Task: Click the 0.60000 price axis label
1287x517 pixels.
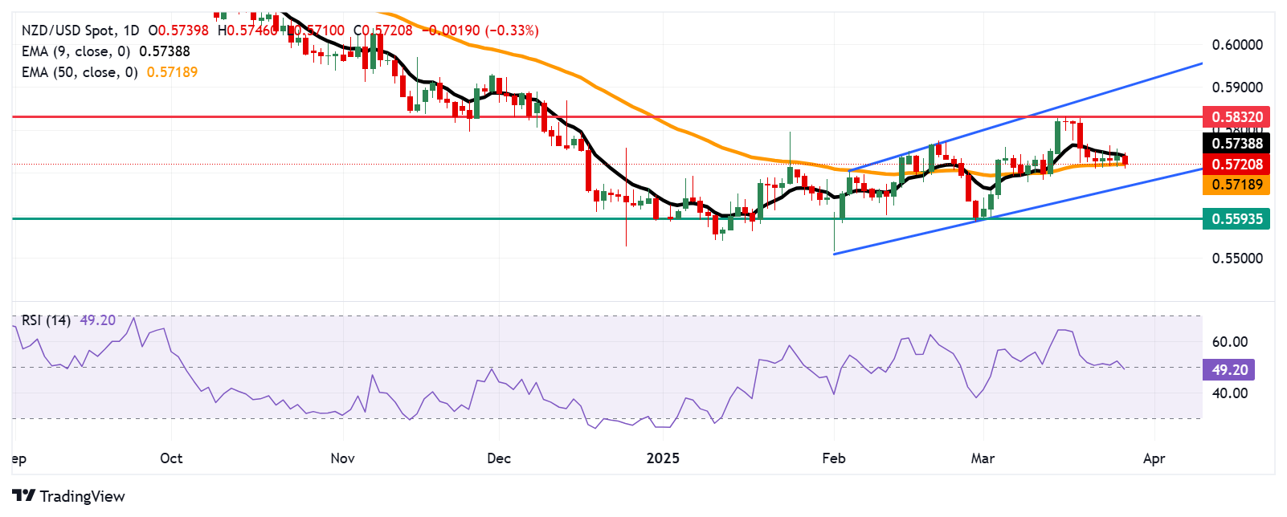Action: click(x=1236, y=45)
